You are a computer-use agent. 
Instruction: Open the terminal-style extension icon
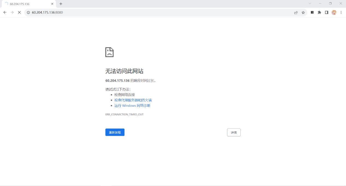(x=312, y=12)
